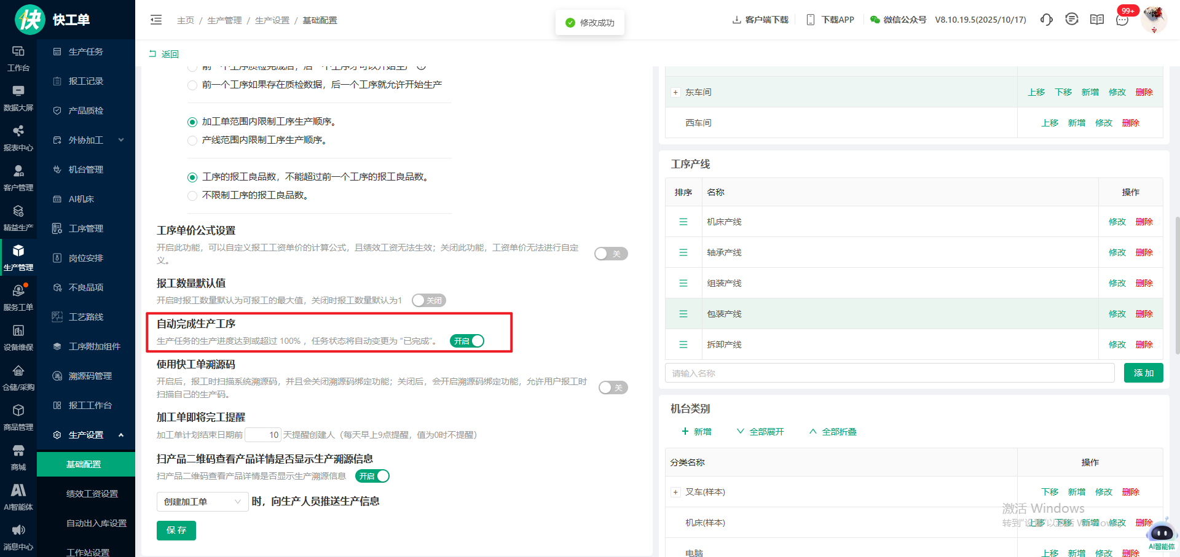Open the 设备维保 sidebar icon
This screenshot has height=557, width=1180.
coord(18,338)
